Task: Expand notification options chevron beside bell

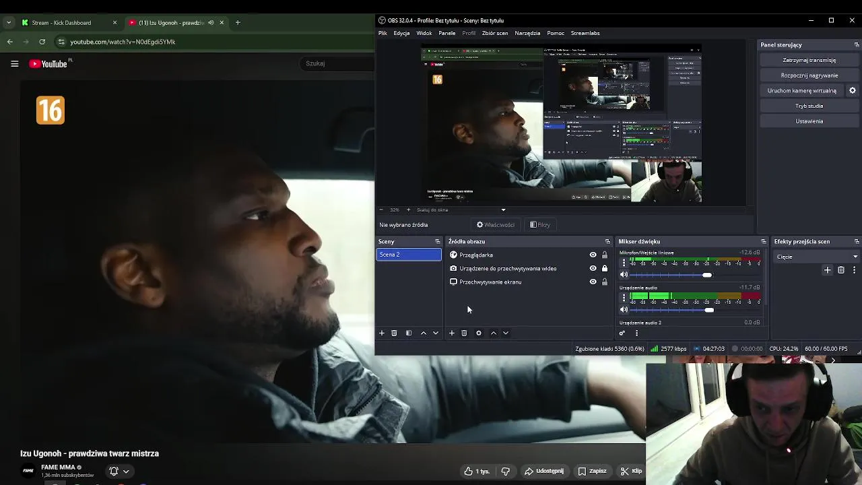Action: pyautogui.click(x=126, y=471)
